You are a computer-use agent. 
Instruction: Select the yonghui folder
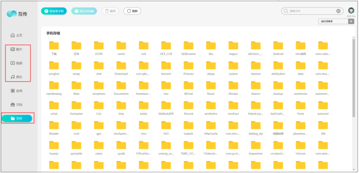pos(54,68)
